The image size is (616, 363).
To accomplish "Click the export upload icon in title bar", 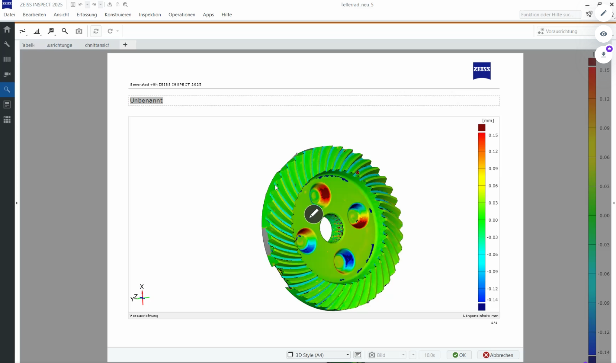I will 110,4.
